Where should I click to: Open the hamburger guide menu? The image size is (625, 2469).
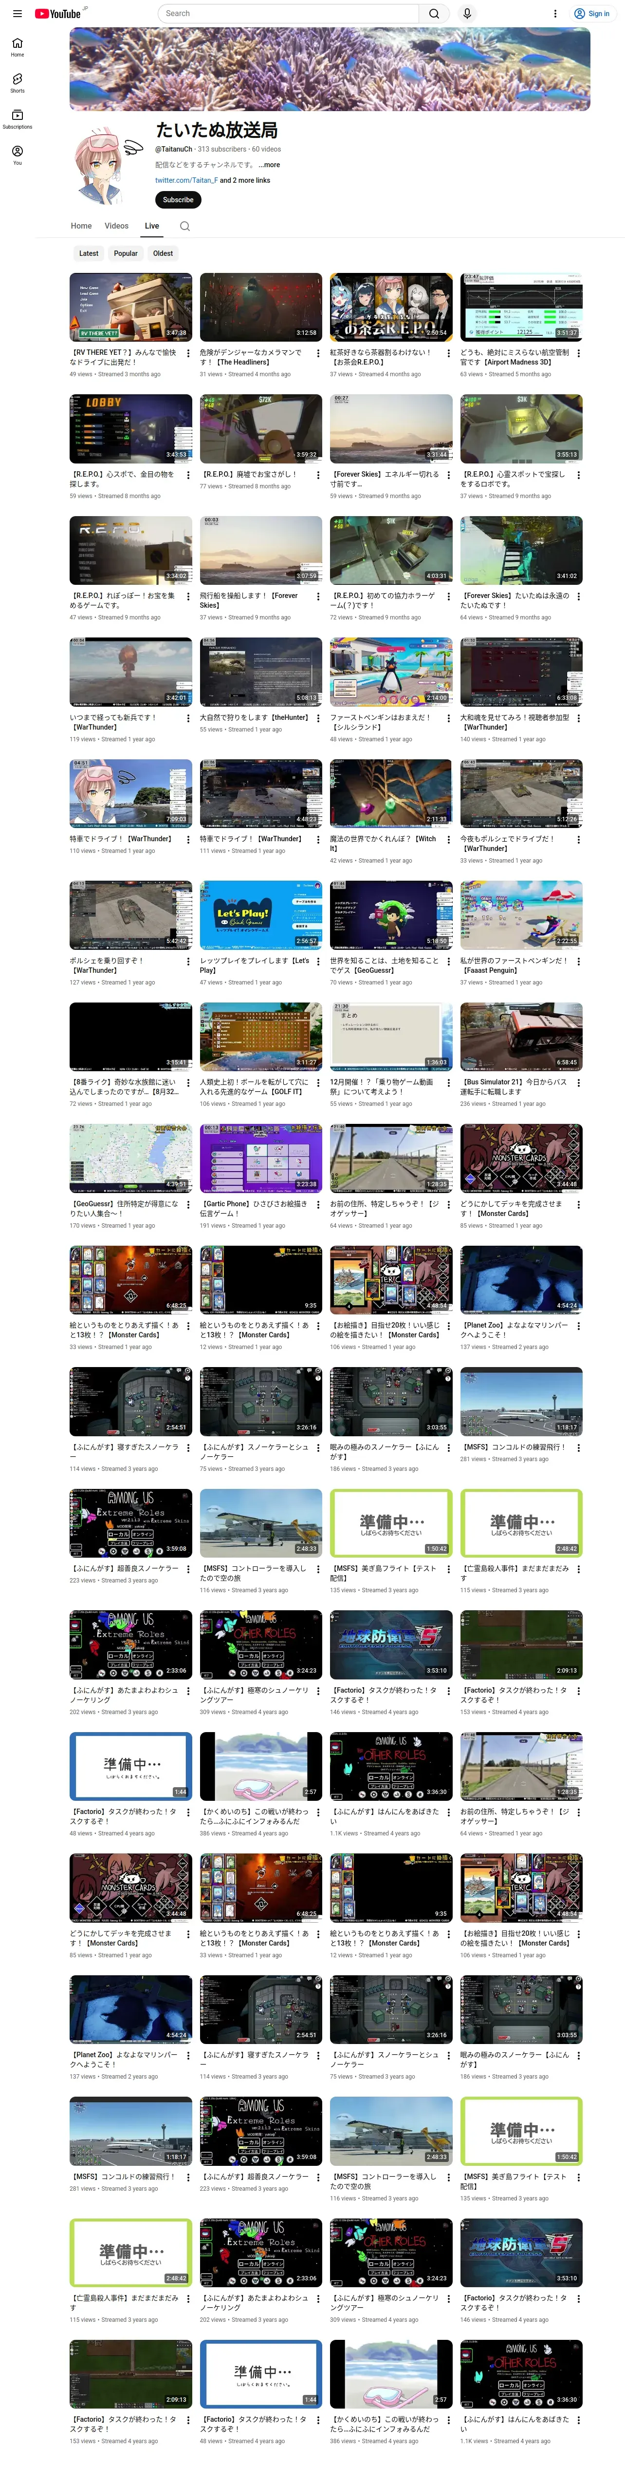click(x=17, y=14)
